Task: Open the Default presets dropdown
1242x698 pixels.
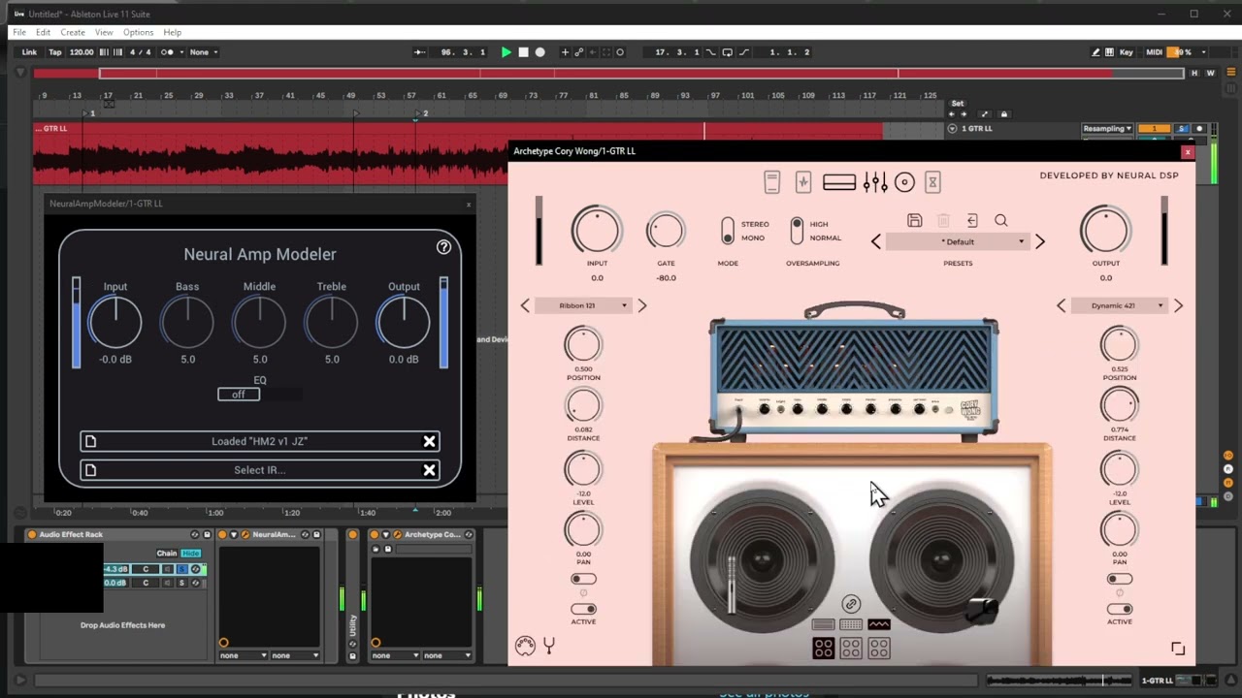Action: click(x=958, y=241)
